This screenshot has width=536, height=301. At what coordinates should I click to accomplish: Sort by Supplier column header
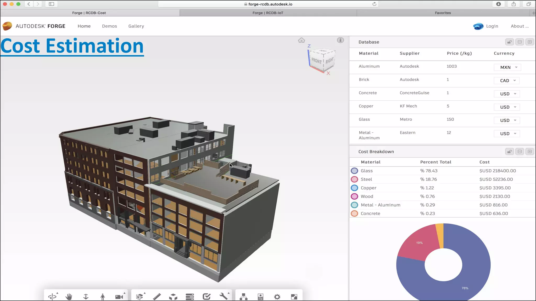pyautogui.click(x=410, y=53)
